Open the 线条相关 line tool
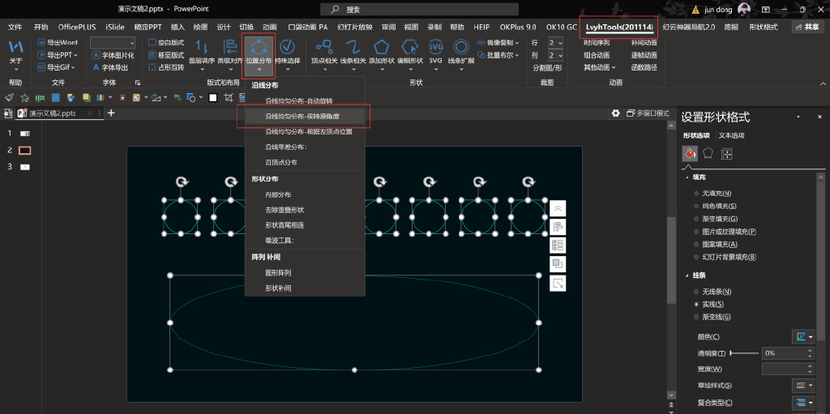 tap(353, 53)
